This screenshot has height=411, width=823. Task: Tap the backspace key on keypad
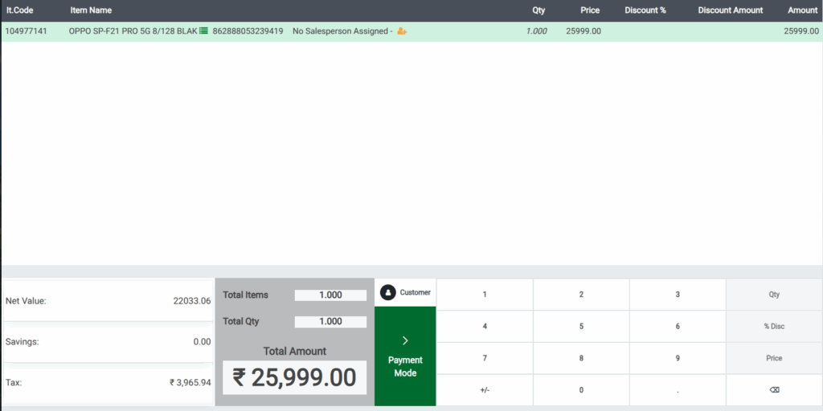click(774, 390)
